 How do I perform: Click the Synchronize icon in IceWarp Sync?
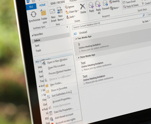34,15
